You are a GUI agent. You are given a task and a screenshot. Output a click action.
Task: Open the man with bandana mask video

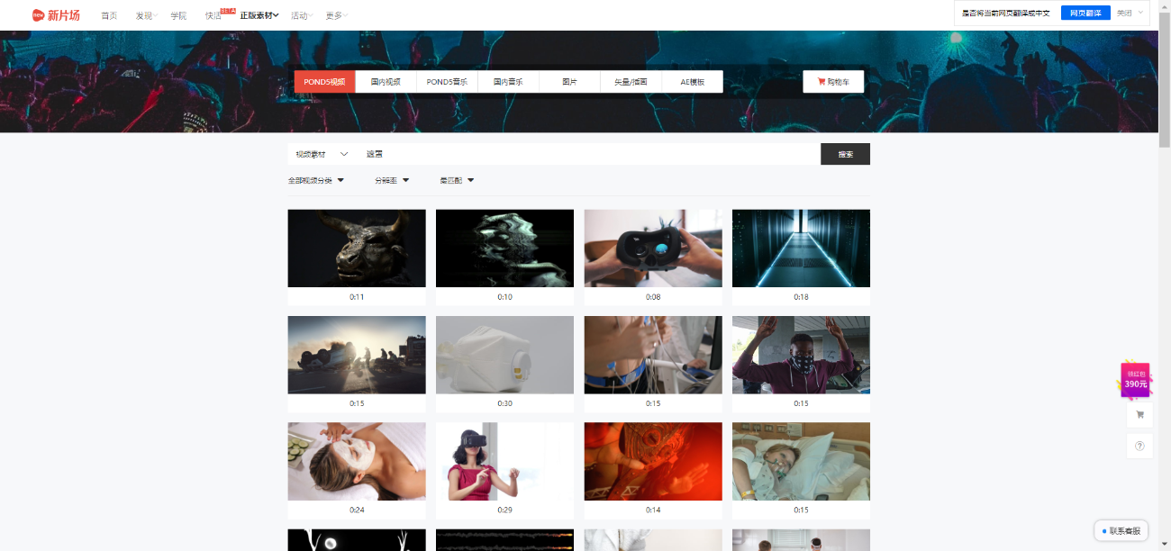pos(801,355)
